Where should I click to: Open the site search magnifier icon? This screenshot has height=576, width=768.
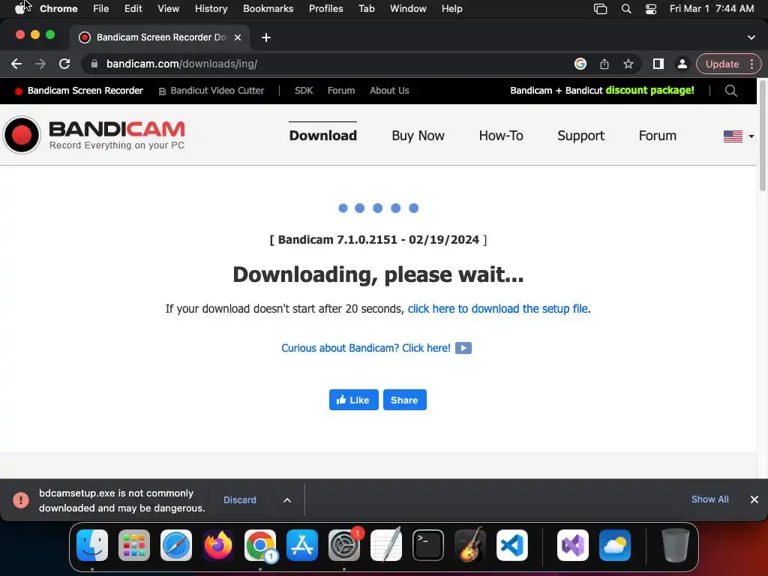tap(730, 91)
